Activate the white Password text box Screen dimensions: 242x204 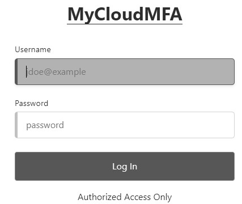(125, 125)
